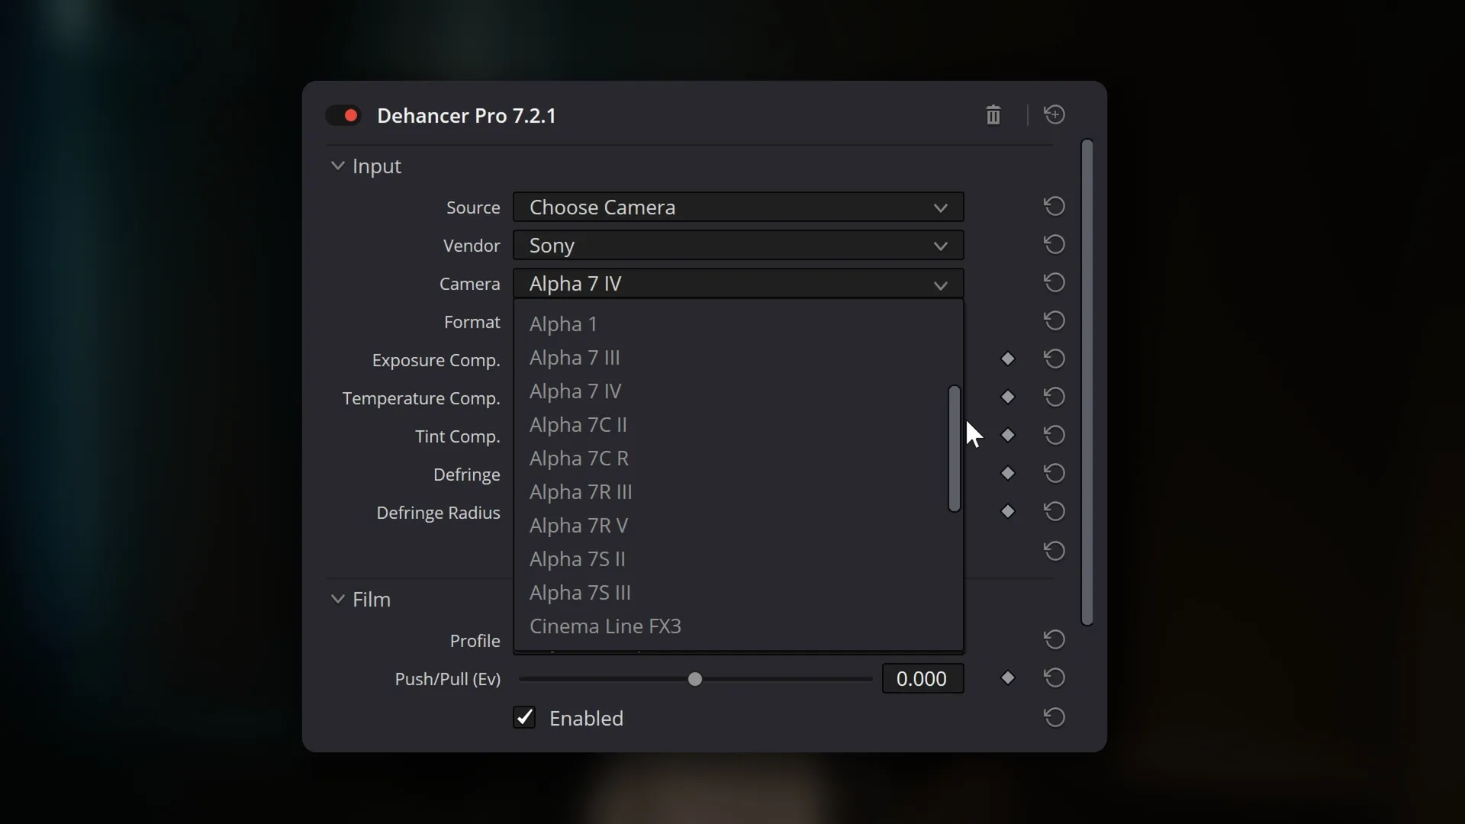Viewport: 1465px width, 824px height.
Task: Click Exposure Comp. keyframe diamond
Action: pyautogui.click(x=1008, y=359)
